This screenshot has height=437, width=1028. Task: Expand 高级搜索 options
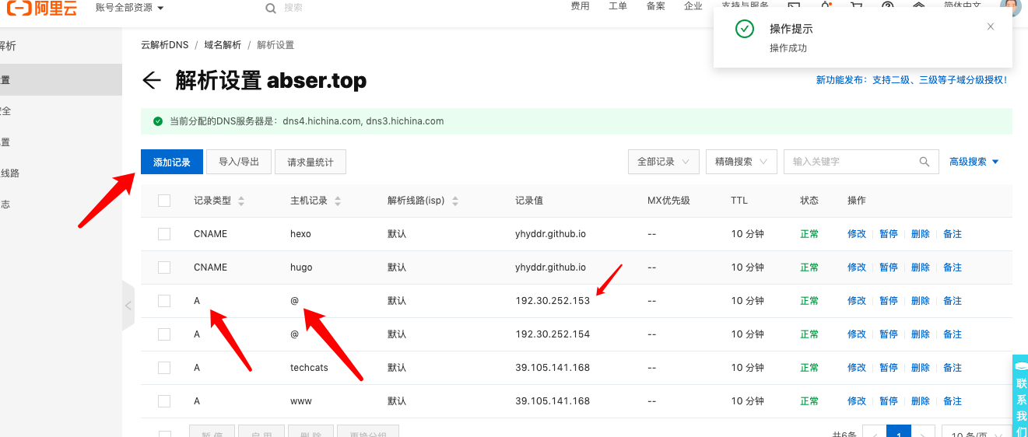pos(974,162)
